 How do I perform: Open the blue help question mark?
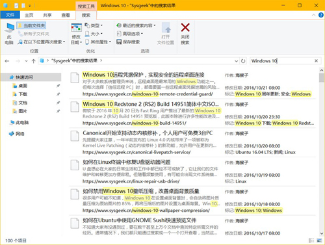point(321,15)
